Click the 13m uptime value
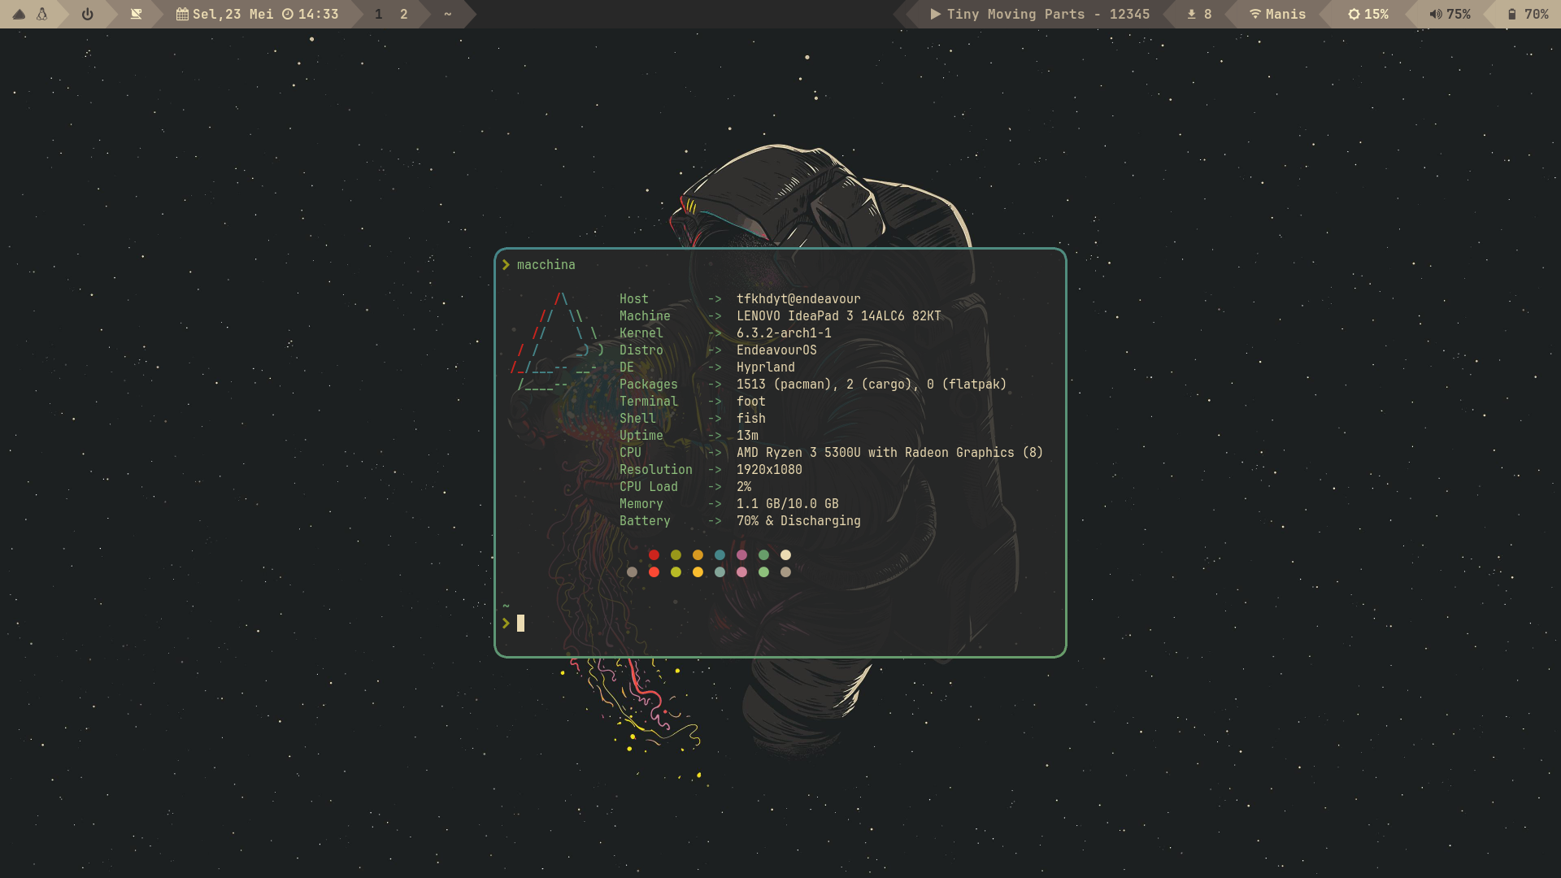Viewport: 1561px width, 878px height. pos(747,436)
